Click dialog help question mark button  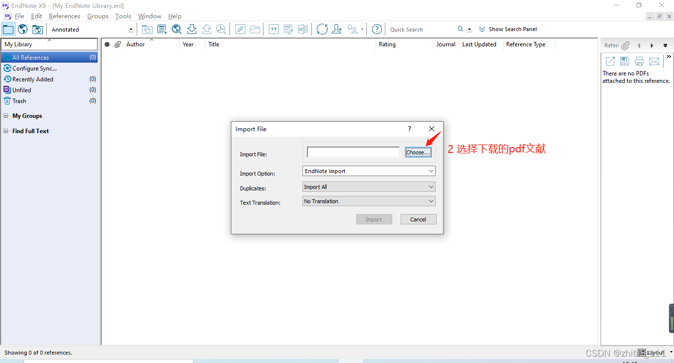(x=409, y=129)
